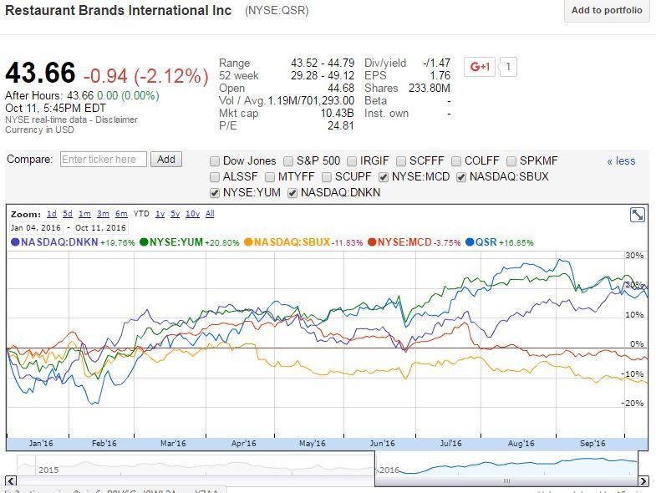Toggle the S&P 500 checkbox
Image resolution: width=656 pixels, height=493 pixels.
[288, 161]
